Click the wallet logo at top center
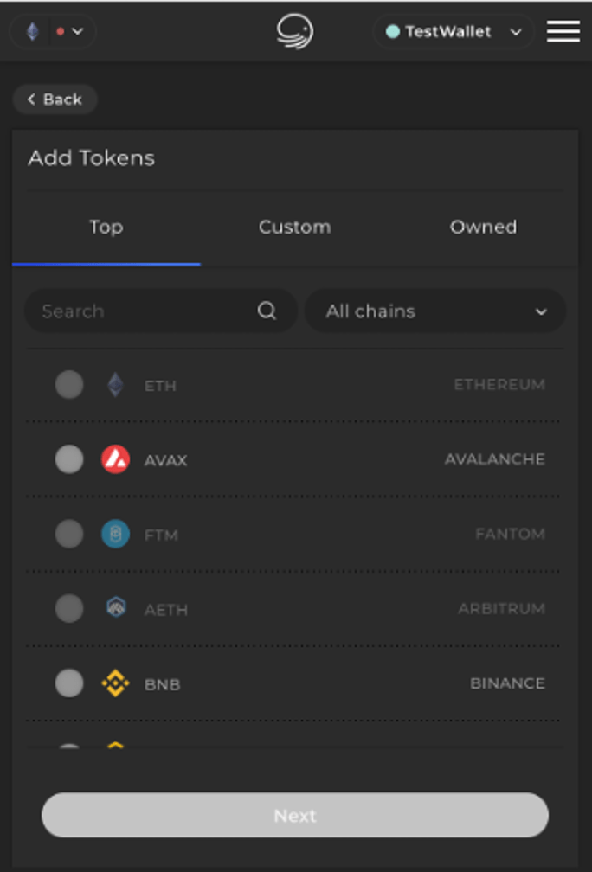The width and height of the screenshot is (592, 872). 294,31
